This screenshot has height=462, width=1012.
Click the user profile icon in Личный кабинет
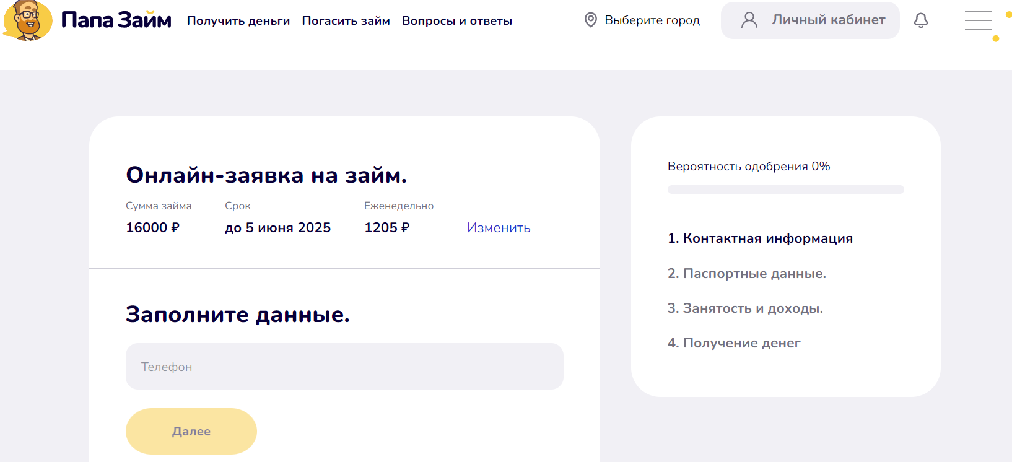tap(749, 20)
